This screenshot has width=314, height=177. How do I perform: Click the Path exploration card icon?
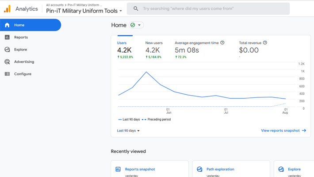coord(199,169)
